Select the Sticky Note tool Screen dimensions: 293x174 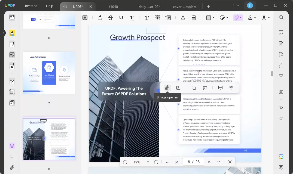coord(85,18)
